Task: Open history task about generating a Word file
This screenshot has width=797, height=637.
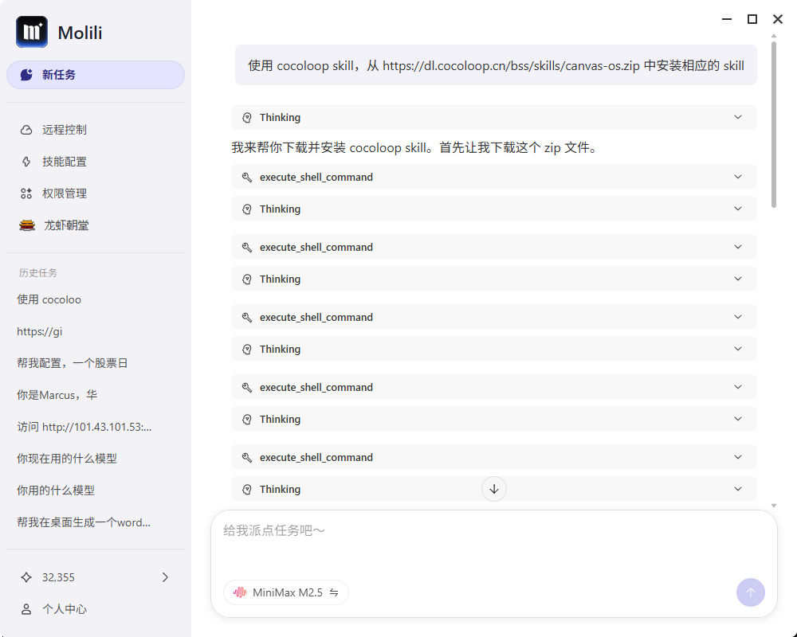Action: (84, 522)
